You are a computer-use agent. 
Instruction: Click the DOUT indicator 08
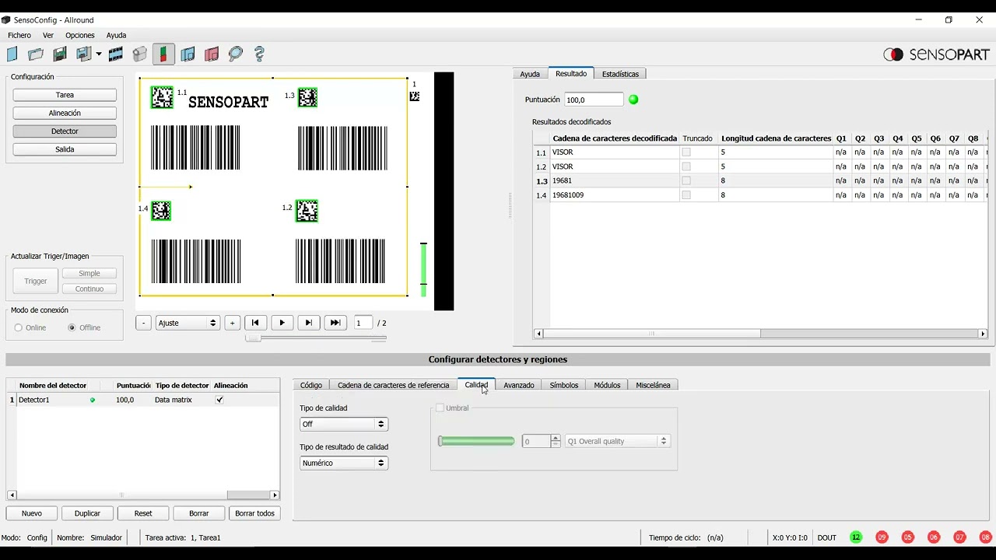pyautogui.click(x=986, y=537)
